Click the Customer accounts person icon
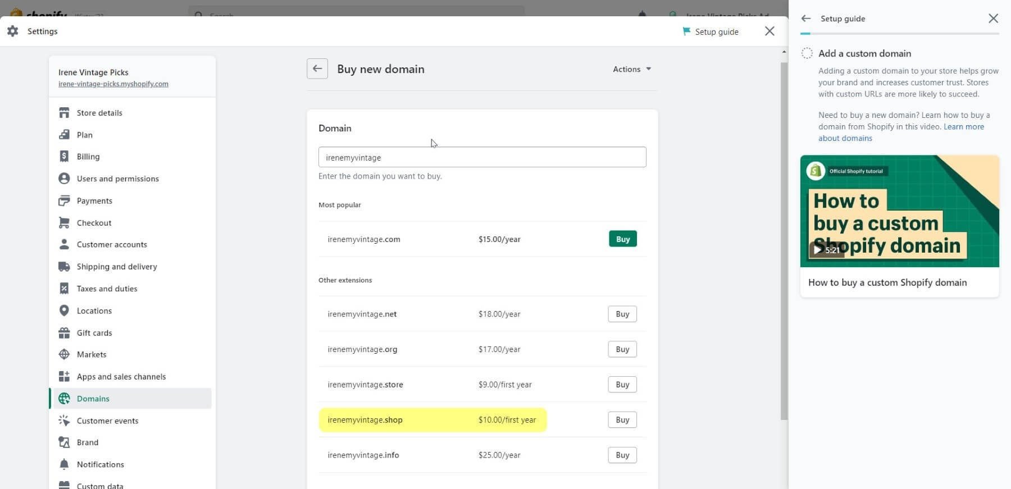The image size is (1011, 489). 64,244
